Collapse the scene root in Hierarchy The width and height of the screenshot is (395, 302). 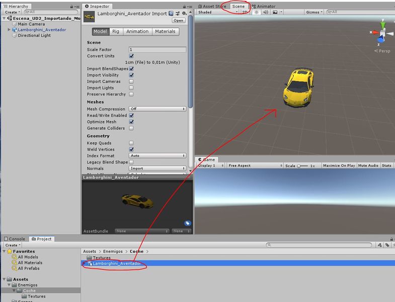point(4,18)
